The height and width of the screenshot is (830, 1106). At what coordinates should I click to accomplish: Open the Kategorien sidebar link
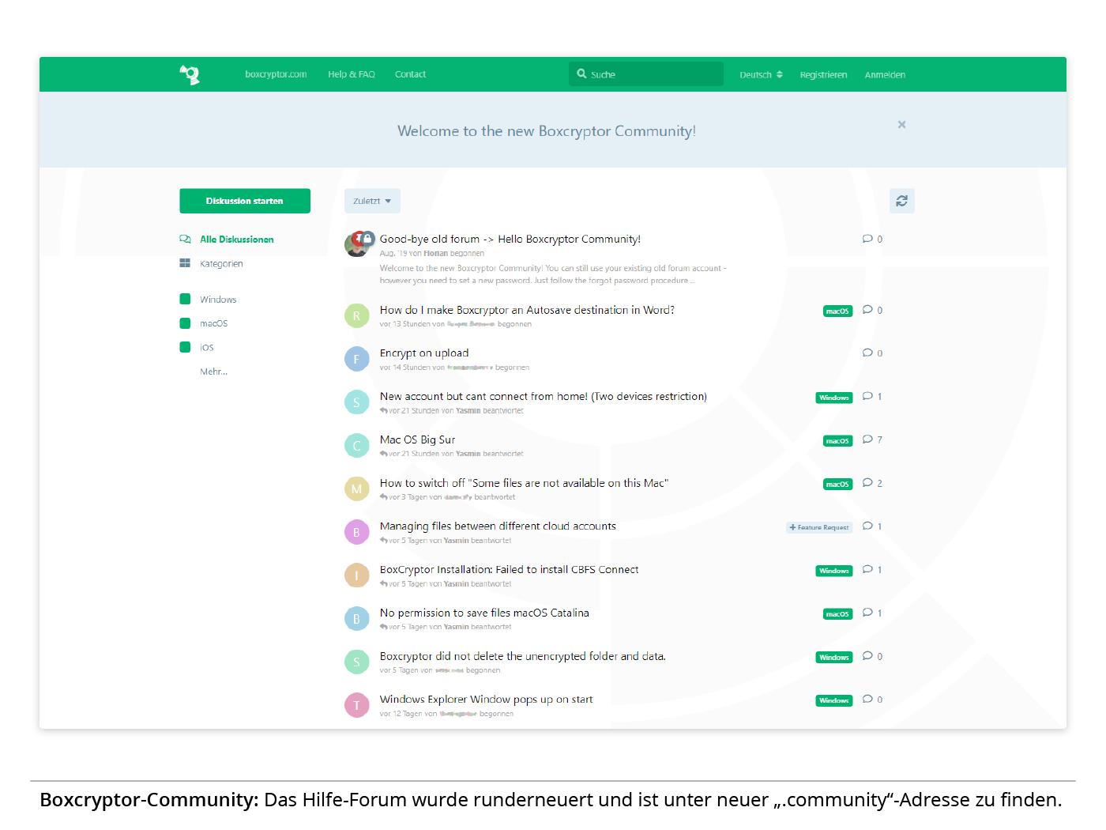pos(221,264)
